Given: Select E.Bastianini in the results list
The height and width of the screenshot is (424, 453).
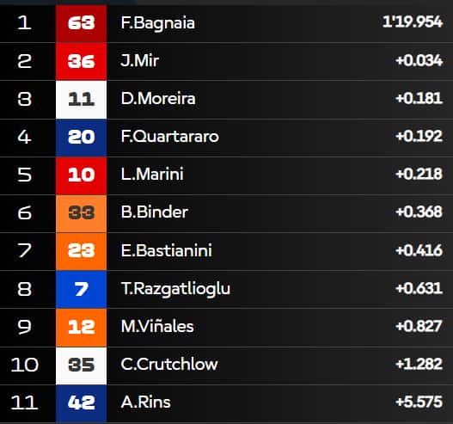Looking at the screenshot, I should click(167, 250).
